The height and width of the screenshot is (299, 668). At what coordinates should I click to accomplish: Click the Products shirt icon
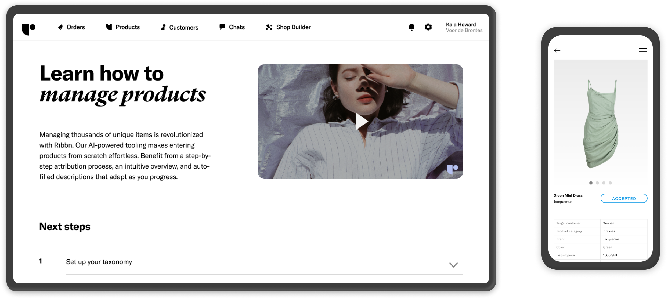[109, 27]
